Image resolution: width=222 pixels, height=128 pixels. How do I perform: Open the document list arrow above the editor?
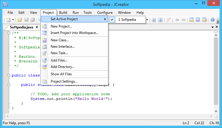point(213,27)
